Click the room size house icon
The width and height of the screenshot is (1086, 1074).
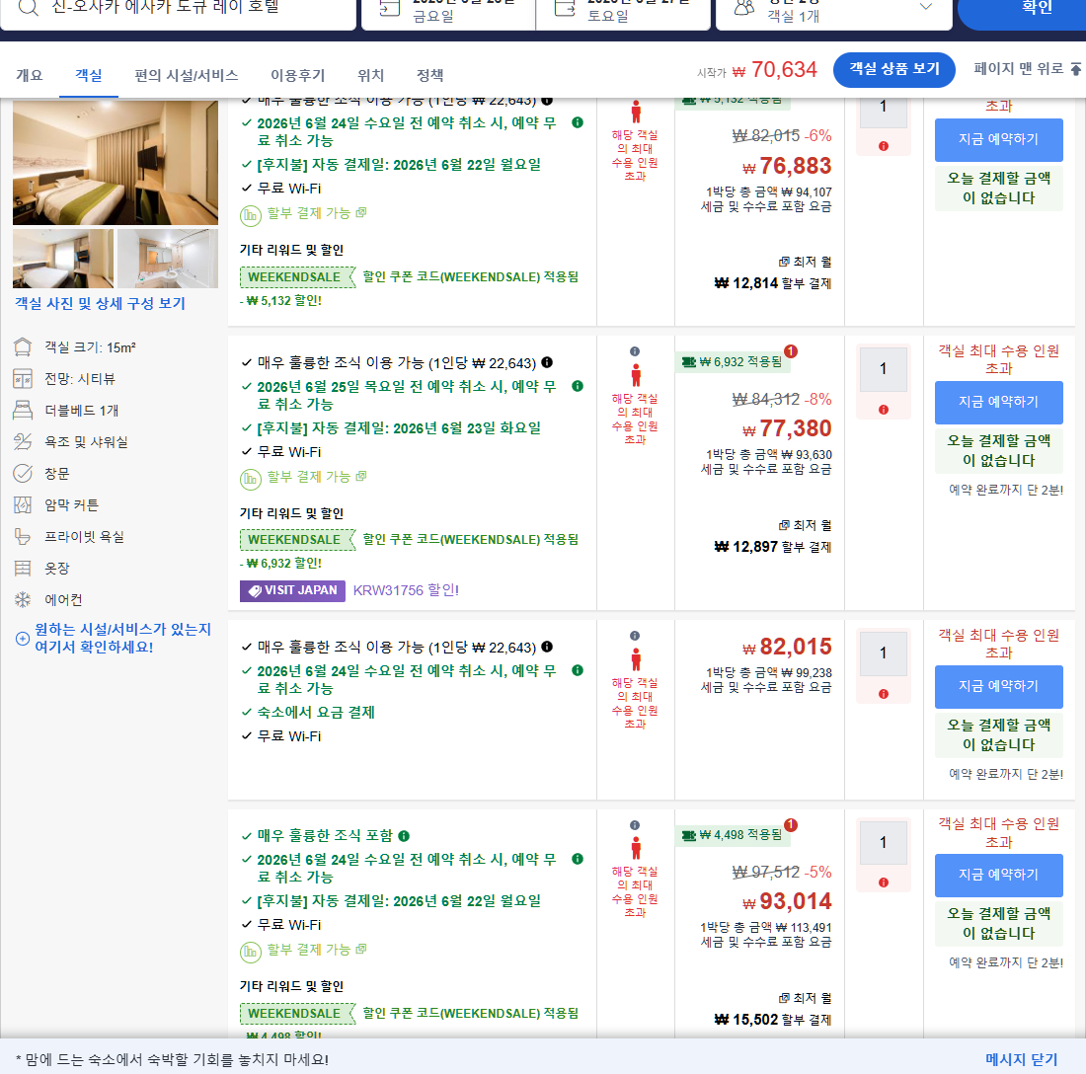pos(23,346)
